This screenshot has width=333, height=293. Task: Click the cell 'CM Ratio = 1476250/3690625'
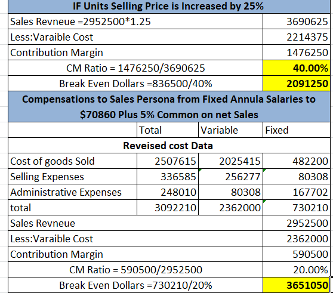click(135, 68)
